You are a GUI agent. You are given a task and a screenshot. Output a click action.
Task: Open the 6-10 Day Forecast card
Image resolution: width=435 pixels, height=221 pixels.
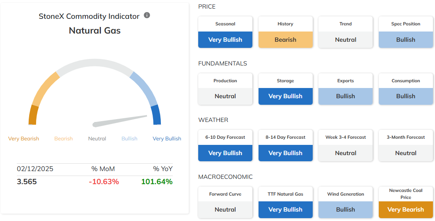(225, 145)
